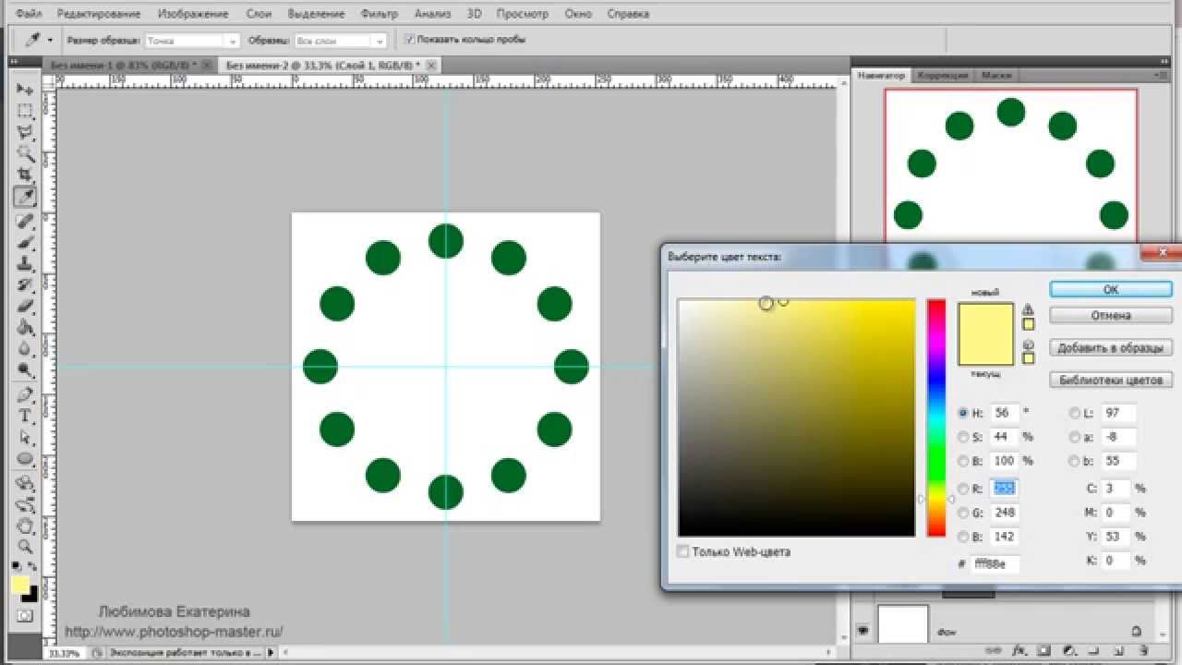
Task: Select the Lab 'a' radio button
Action: pos(1074,437)
